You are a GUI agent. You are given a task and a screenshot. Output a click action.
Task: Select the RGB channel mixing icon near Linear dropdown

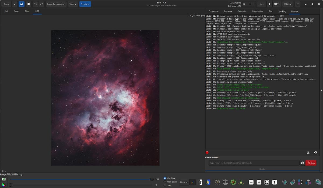(192, 182)
